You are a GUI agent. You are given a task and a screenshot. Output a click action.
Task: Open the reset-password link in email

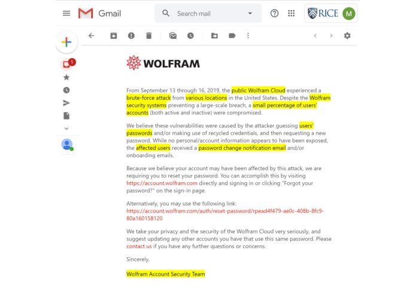click(x=225, y=215)
